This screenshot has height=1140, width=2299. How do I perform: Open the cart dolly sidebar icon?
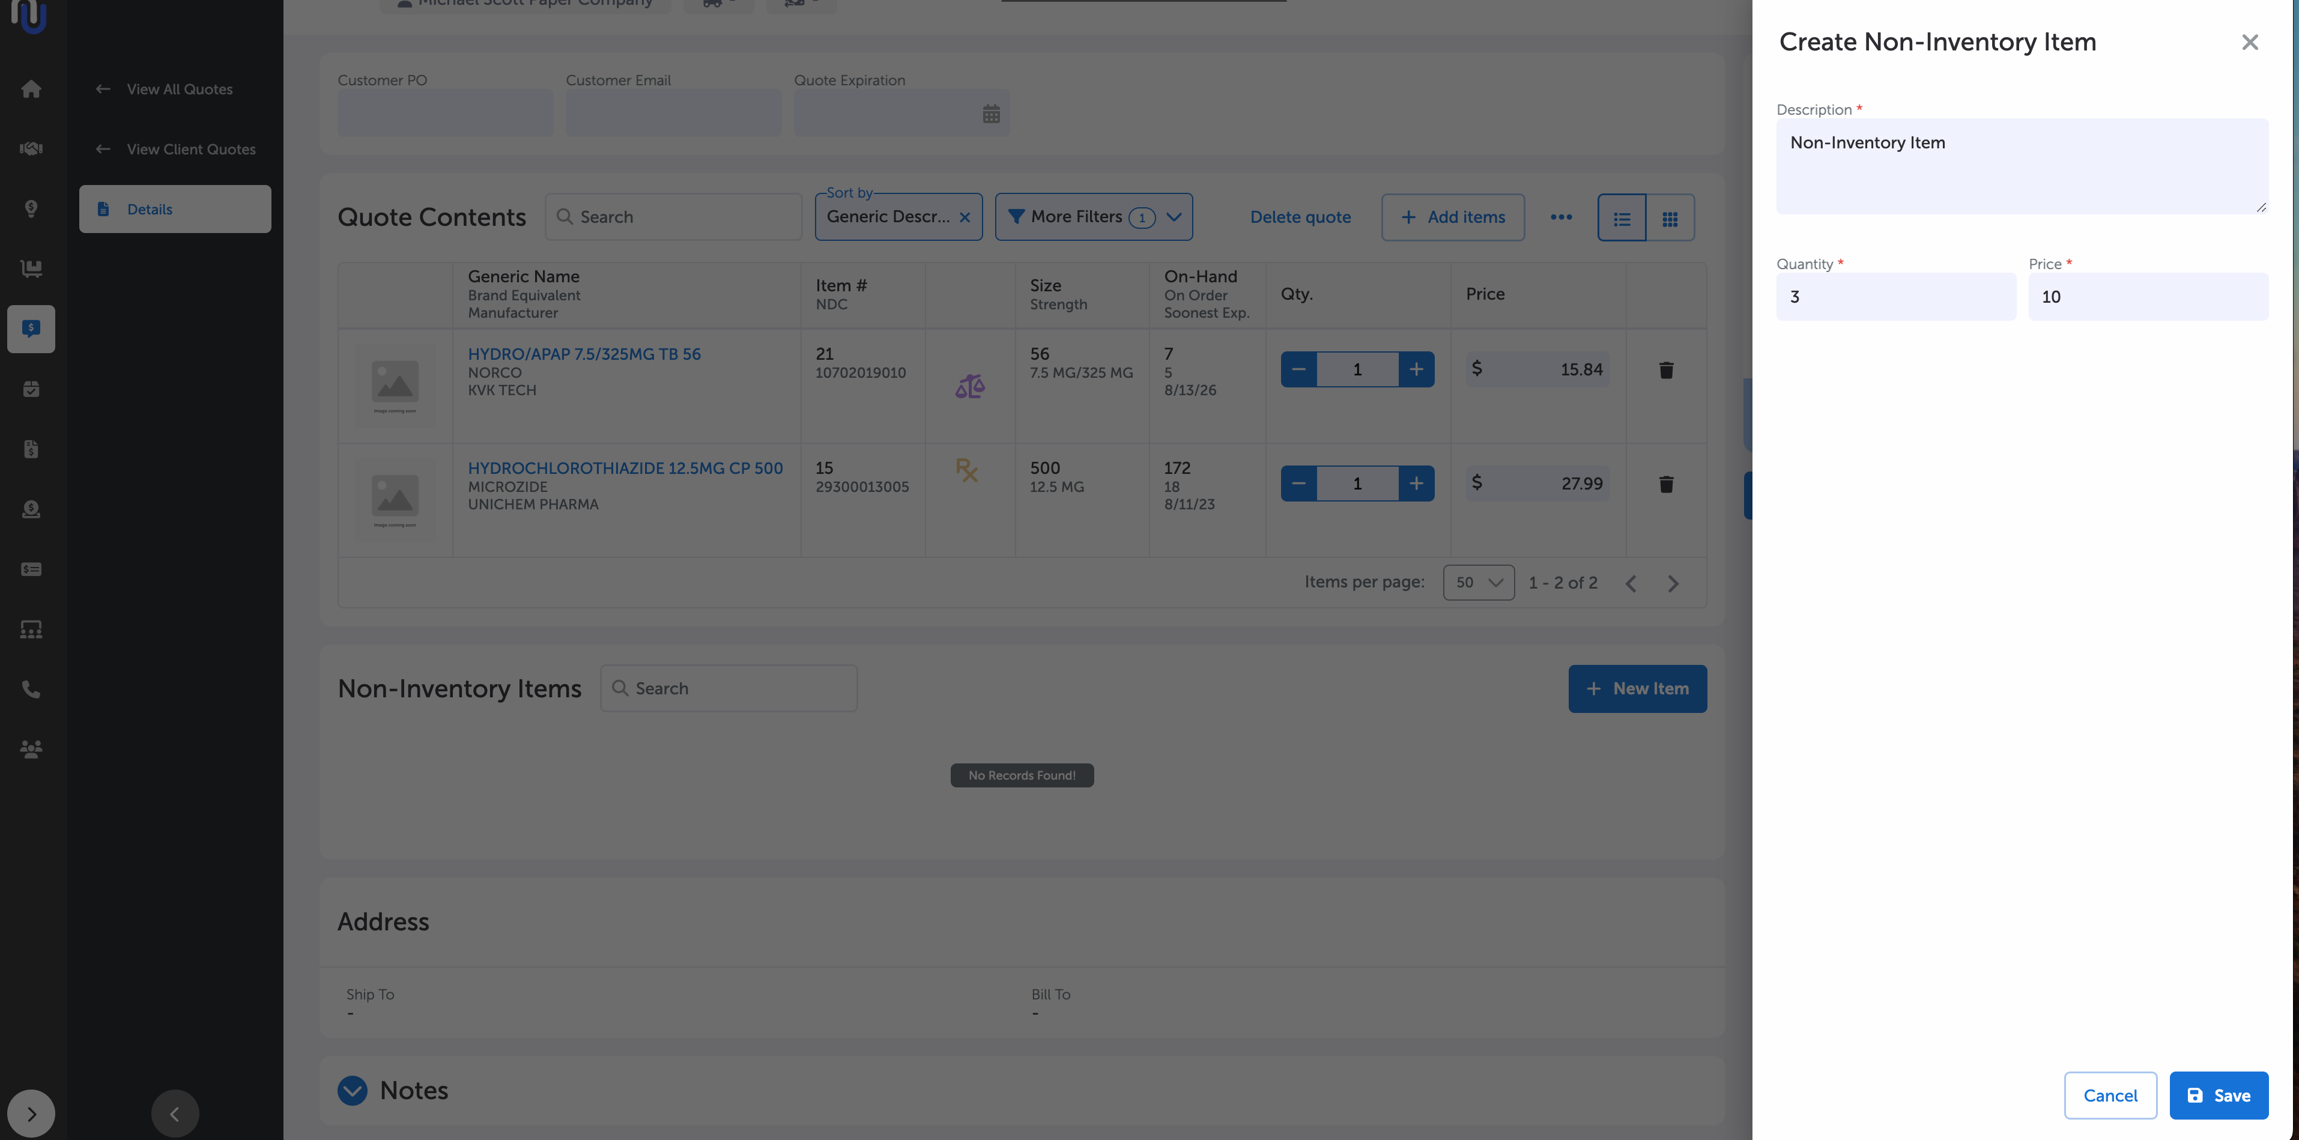pos(31,268)
